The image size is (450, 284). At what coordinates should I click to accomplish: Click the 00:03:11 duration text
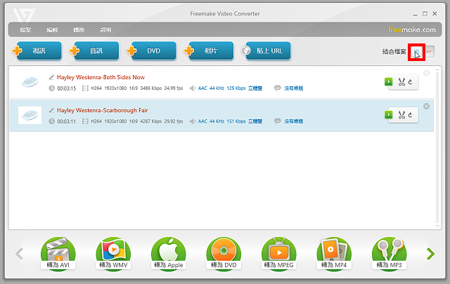pos(67,121)
